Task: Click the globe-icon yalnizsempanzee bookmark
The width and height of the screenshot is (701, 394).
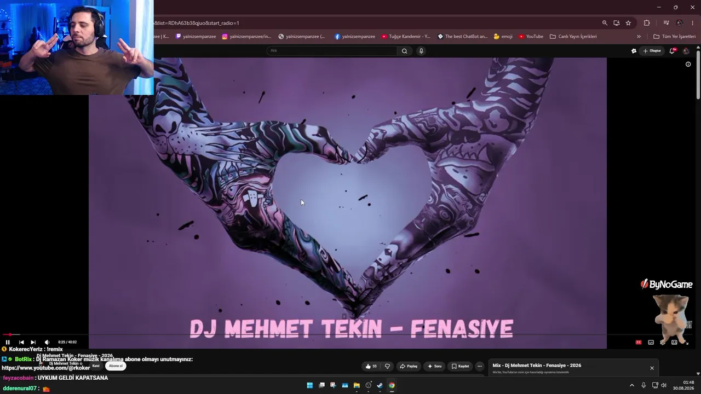Action: click(x=302, y=37)
